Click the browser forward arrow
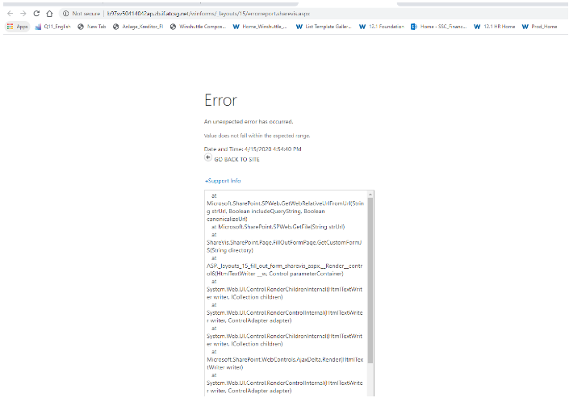Viewport: 569px width, 402px height. point(23,14)
